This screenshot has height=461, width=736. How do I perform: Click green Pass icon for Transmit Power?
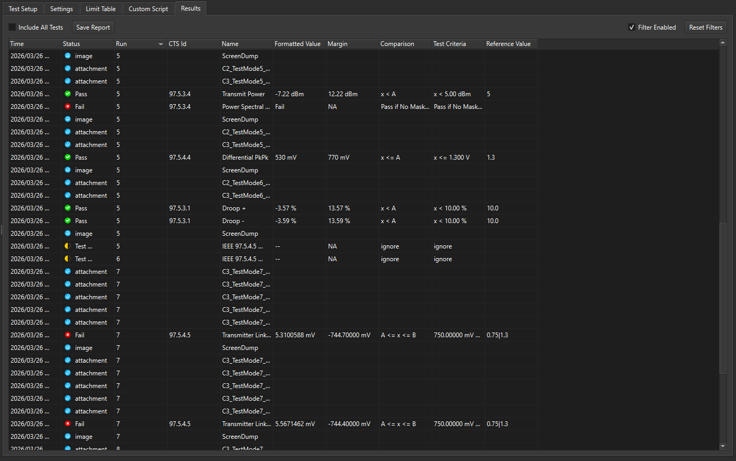68,94
